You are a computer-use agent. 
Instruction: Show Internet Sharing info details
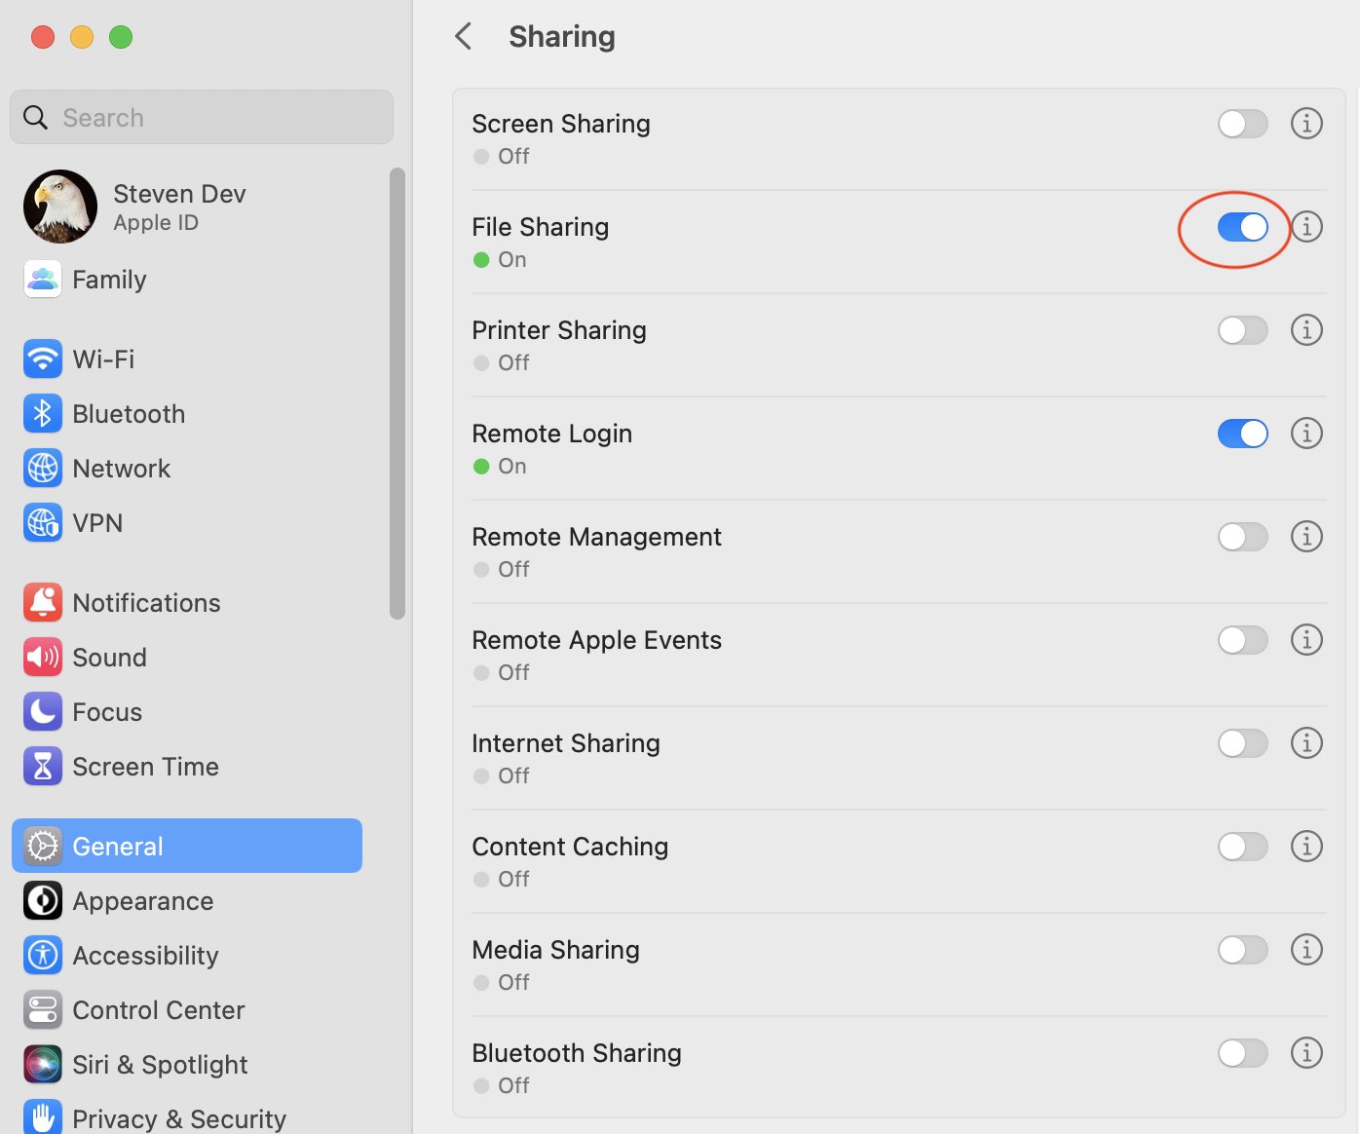coord(1306,743)
